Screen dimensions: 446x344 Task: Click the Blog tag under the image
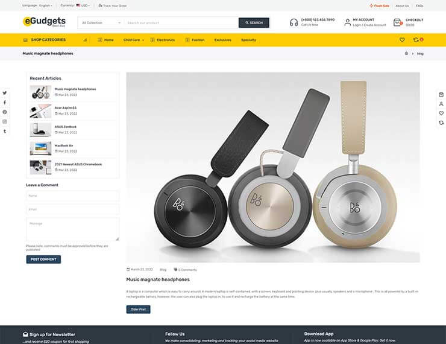click(x=163, y=270)
